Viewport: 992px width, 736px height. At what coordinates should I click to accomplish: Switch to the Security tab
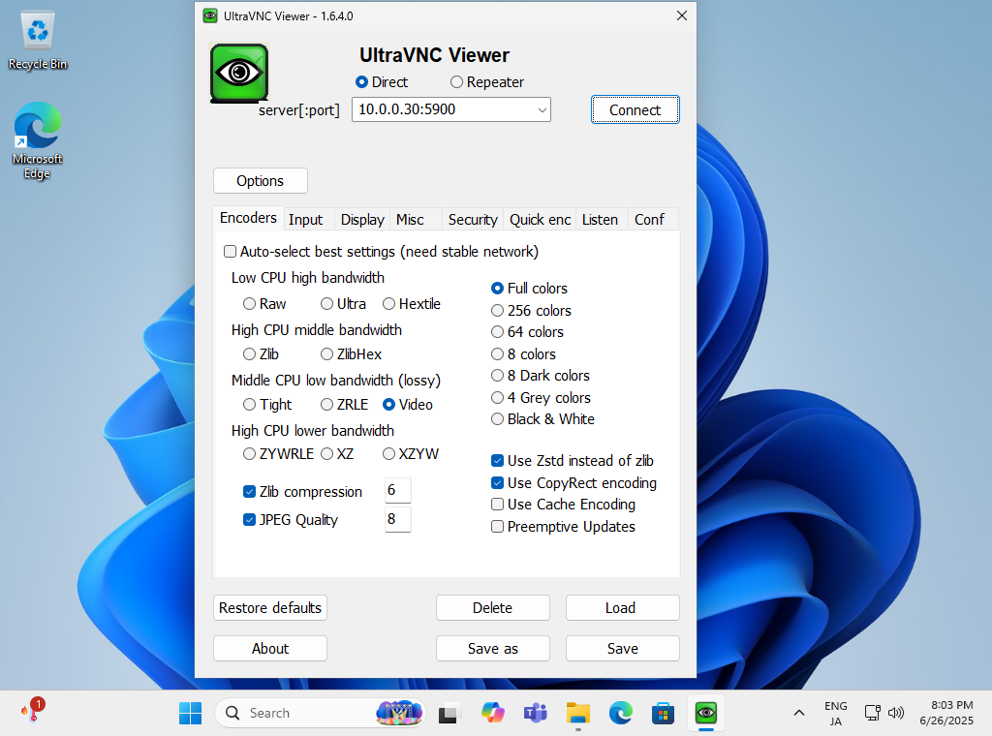[473, 220]
